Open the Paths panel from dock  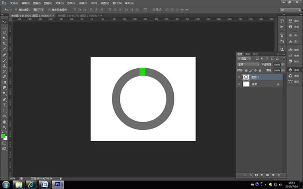(294, 82)
